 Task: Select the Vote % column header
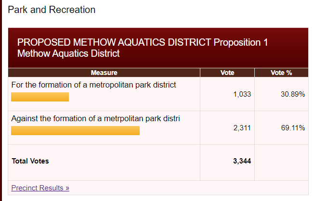click(x=281, y=73)
